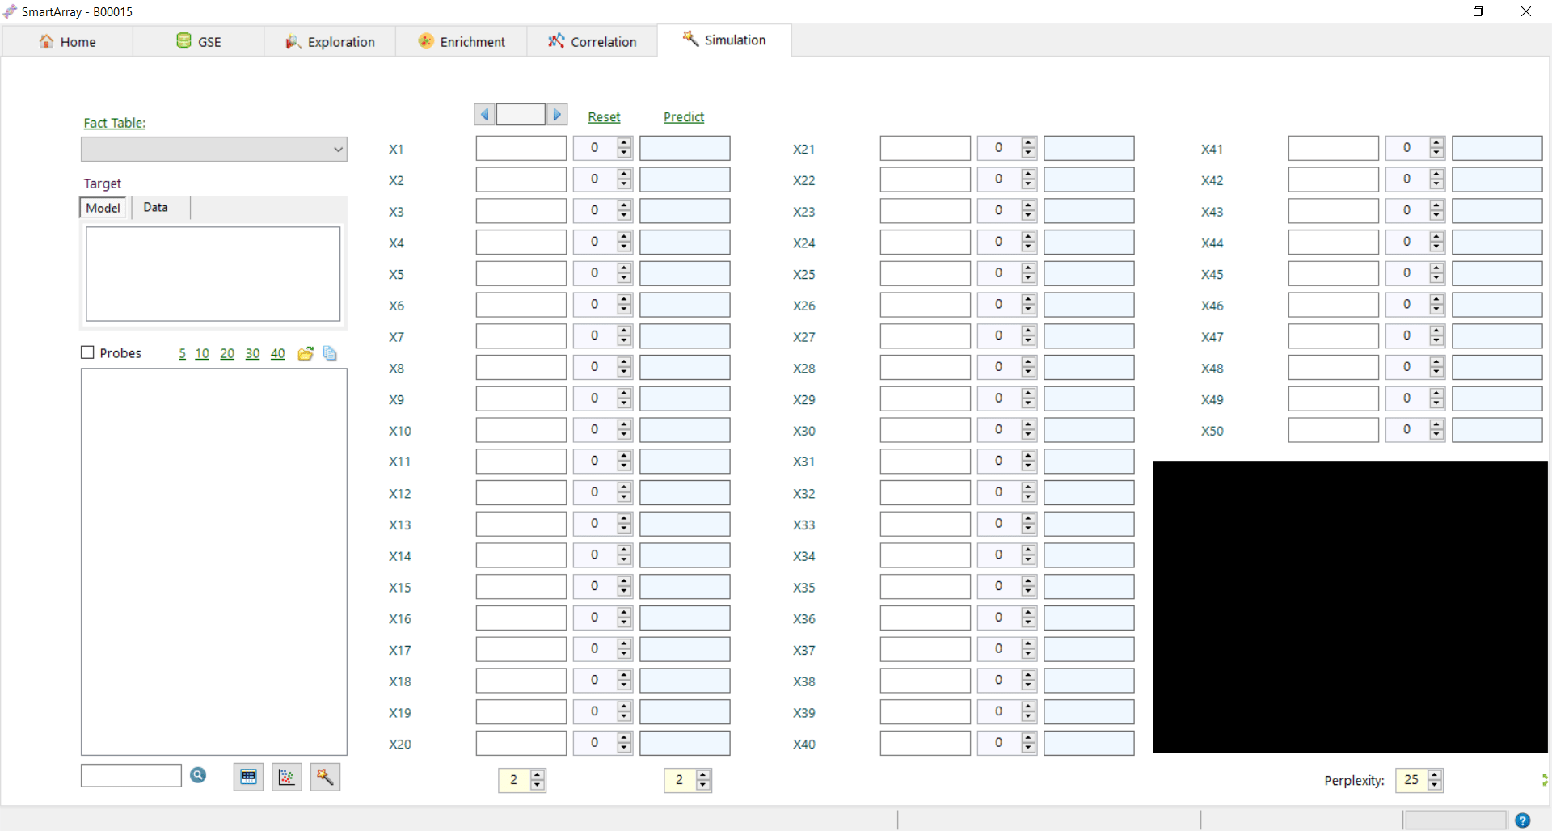Image resolution: width=1552 pixels, height=831 pixels.
Task: Click the X3 blue prediction field
Action: click(x=685, y=211)
